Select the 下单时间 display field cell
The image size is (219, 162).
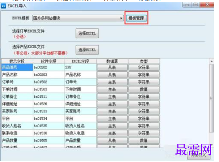click(x=17, y=89)
